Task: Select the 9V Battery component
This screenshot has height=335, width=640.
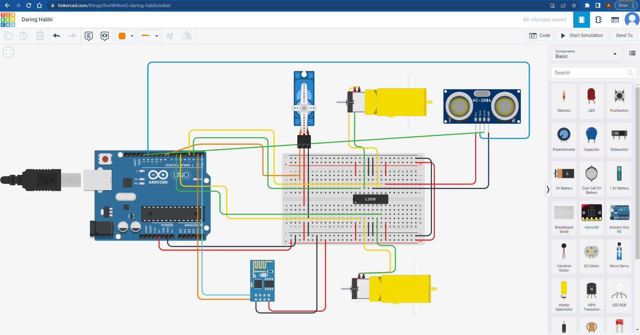Action: coord(564,179)
